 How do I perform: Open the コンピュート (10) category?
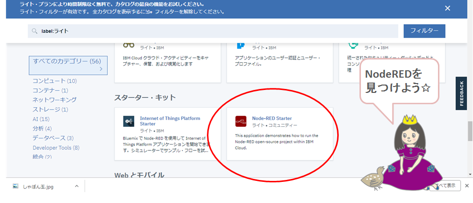pyautogui.click(x=55, y=81)
